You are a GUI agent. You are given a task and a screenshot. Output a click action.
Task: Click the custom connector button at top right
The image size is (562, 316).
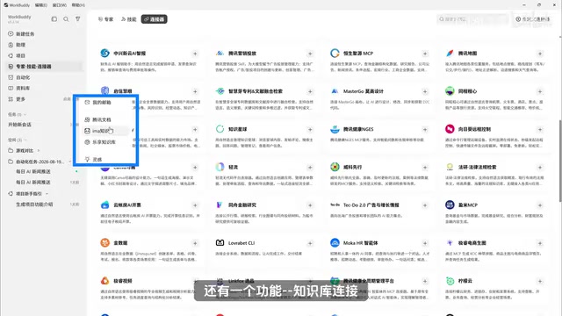[533, 19]
